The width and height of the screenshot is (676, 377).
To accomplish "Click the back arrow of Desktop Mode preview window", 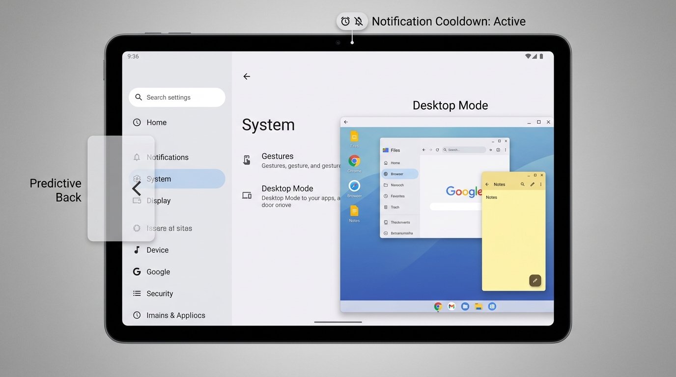I will 346,122.
